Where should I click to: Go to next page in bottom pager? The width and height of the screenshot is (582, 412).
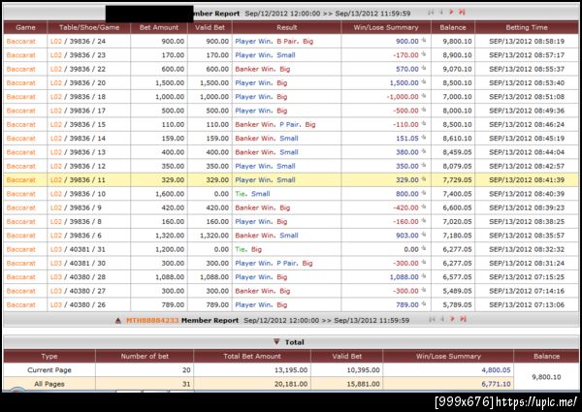coord(452,319)
